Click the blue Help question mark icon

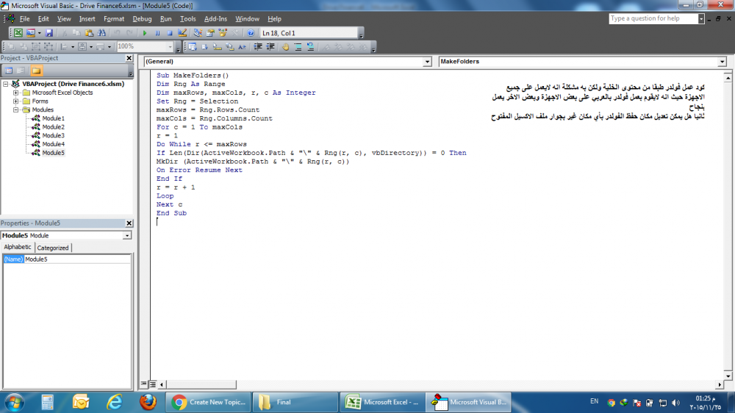(251, 33)
